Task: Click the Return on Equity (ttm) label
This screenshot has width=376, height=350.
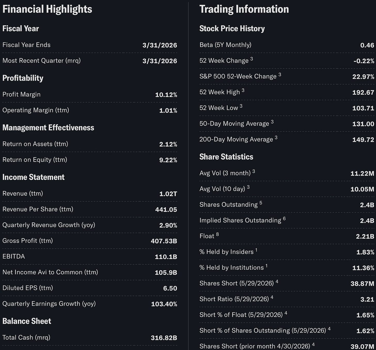Action: tap(35, 160)
